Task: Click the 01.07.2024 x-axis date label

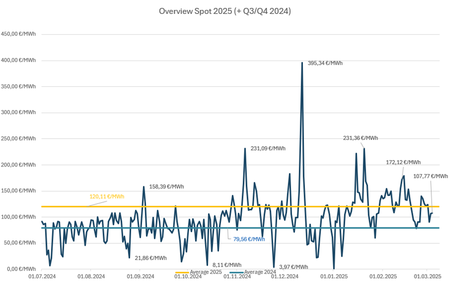Action: [x=41, y=276]
